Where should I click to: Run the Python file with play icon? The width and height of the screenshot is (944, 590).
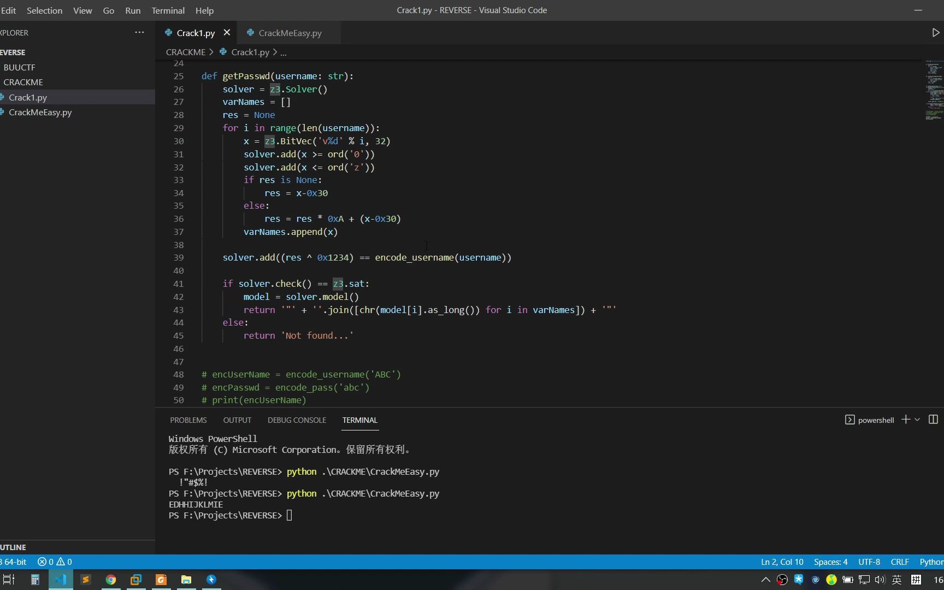coord(935,33)
